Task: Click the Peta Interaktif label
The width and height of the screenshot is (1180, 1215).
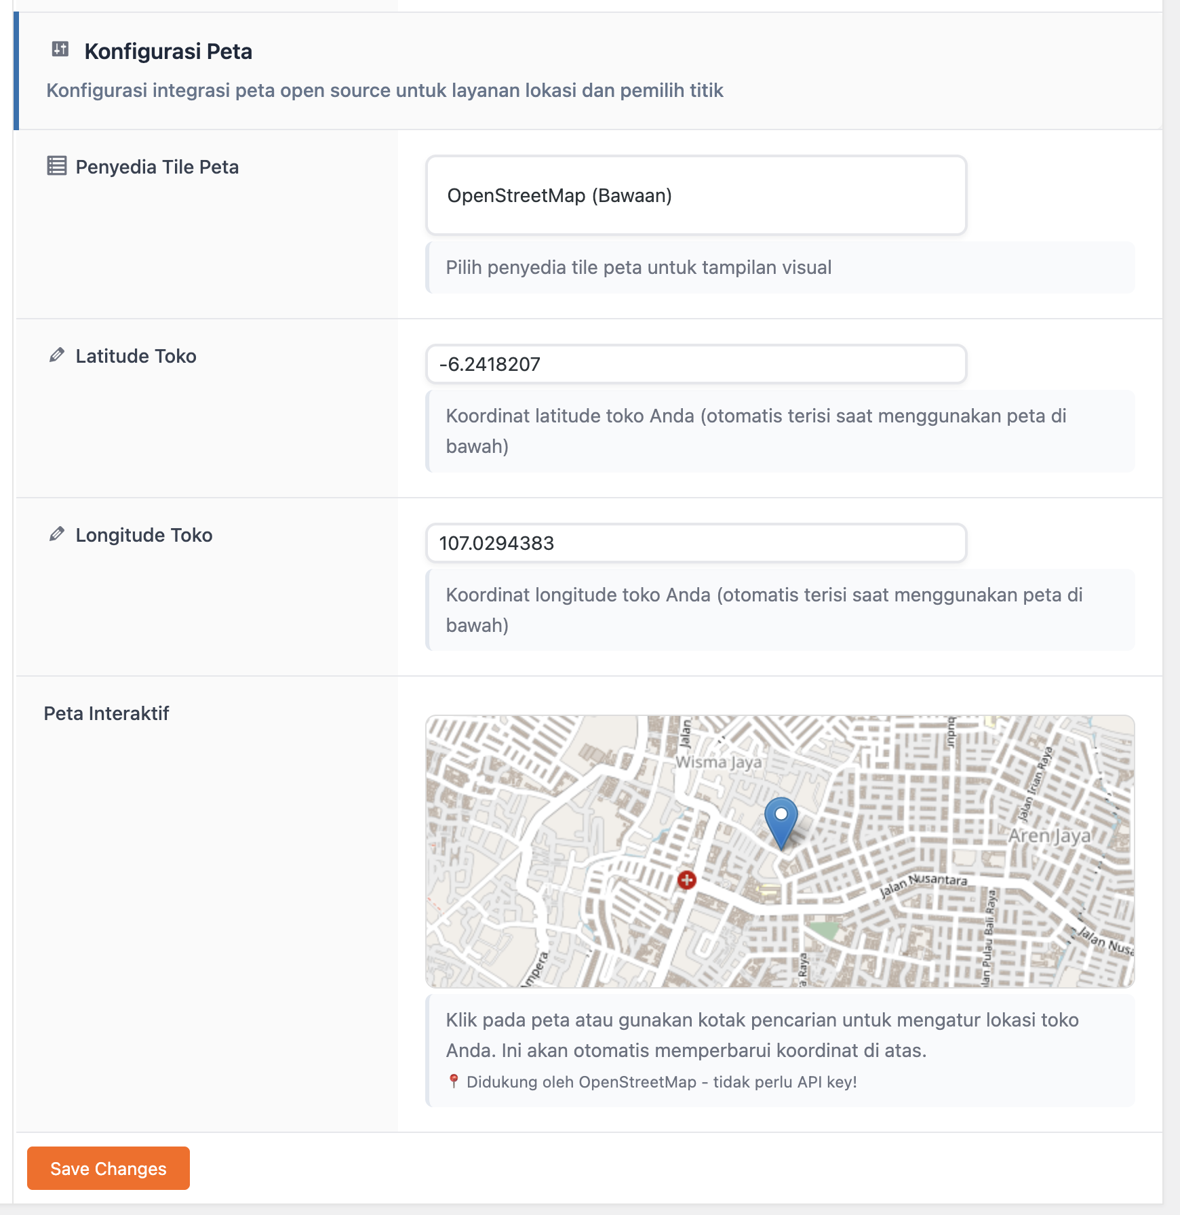Action: coord(106,713)
